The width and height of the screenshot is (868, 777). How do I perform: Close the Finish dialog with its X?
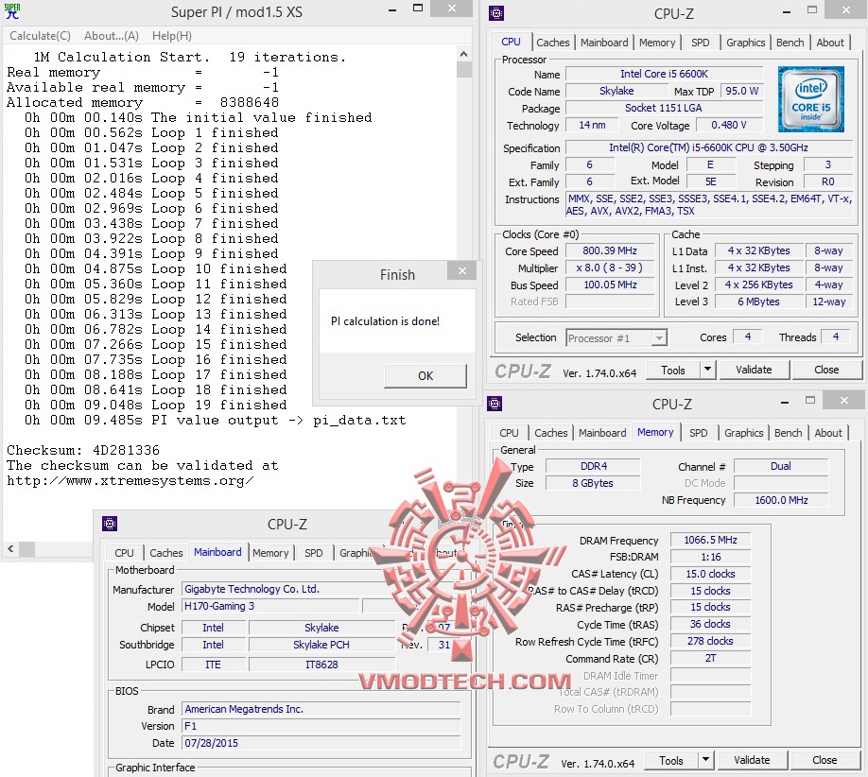[x=462, y=270]
